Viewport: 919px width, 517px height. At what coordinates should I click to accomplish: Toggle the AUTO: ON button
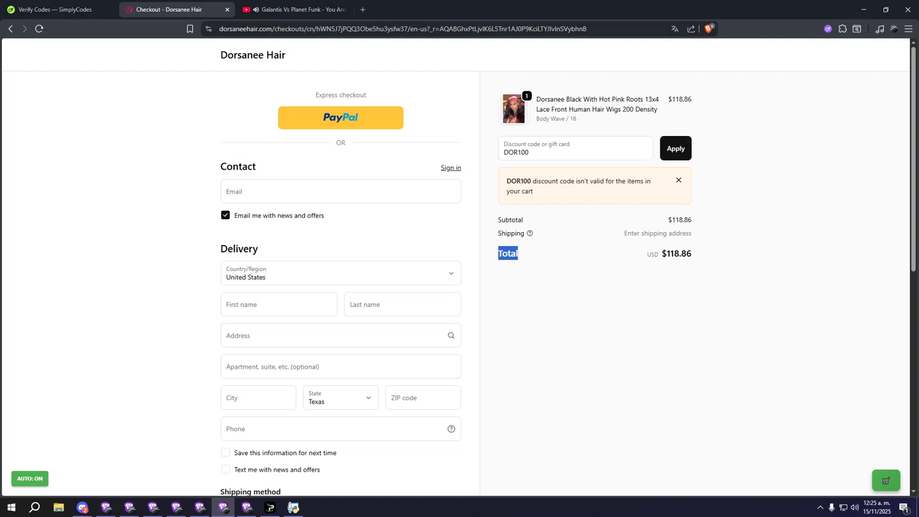click(29, 478)
